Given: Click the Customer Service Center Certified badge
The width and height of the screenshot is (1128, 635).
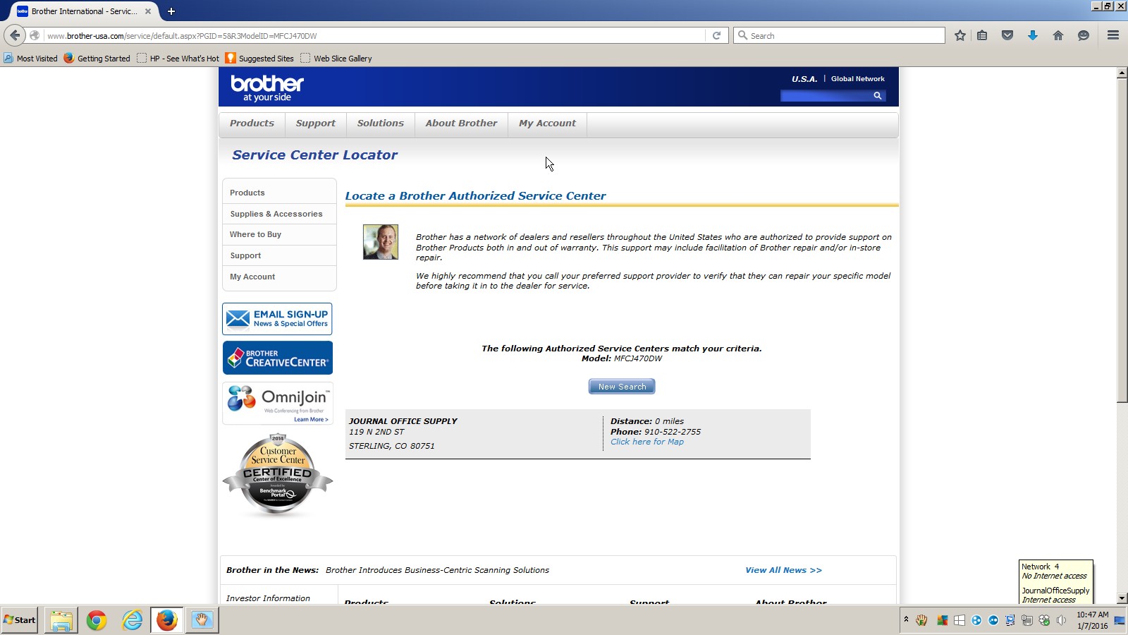Looking at the screenshot, I should 277,474.
